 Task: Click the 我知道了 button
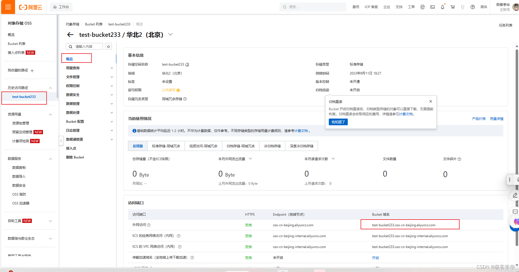click(338, 122)
